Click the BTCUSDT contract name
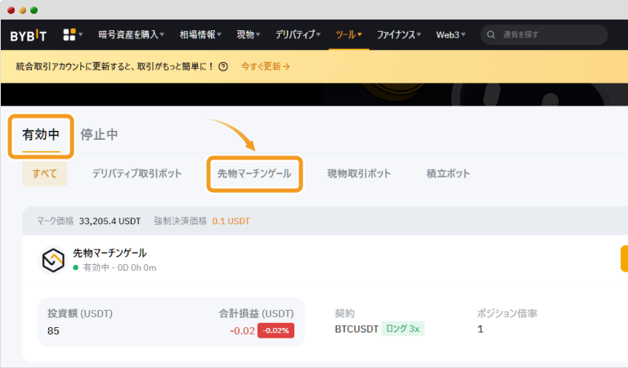628x368 pixels. (357, 330)
